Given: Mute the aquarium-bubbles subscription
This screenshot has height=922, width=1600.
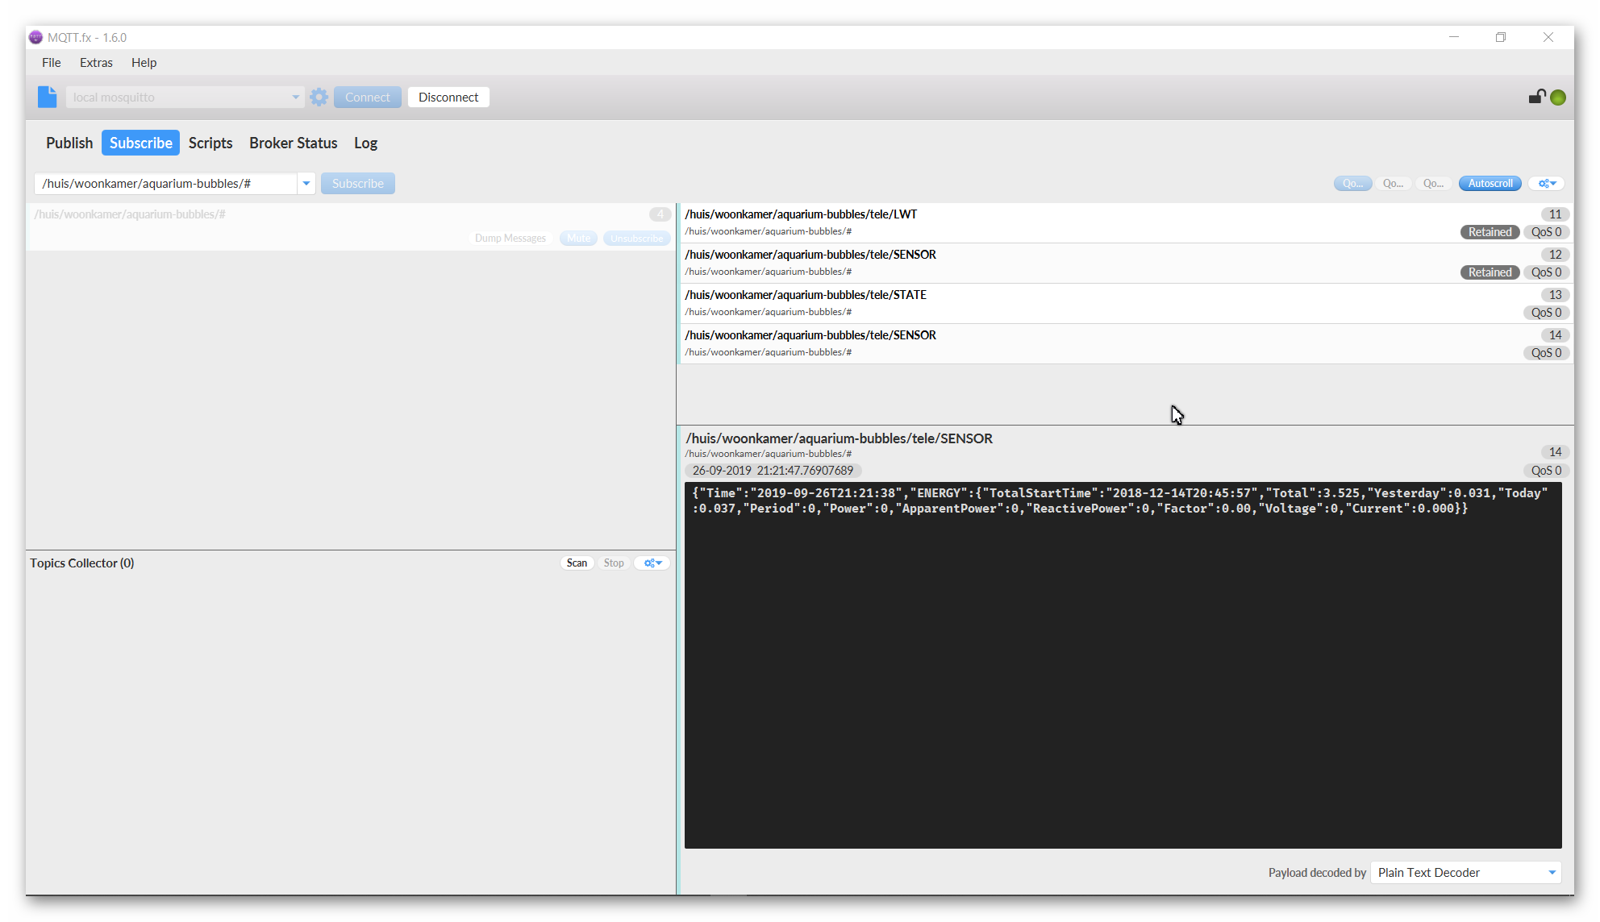Looking at the screenshot, I should [x=577, y=238].
